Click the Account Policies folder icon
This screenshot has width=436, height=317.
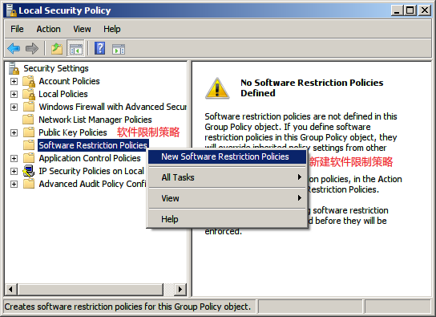(x=29, y=81)
